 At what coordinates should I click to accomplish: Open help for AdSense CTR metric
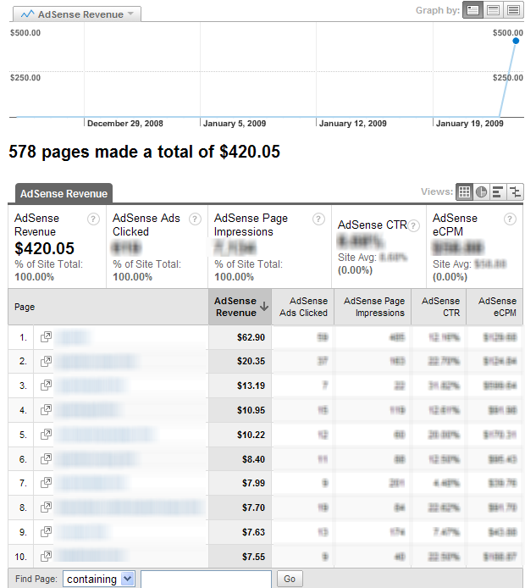[413, 225]
